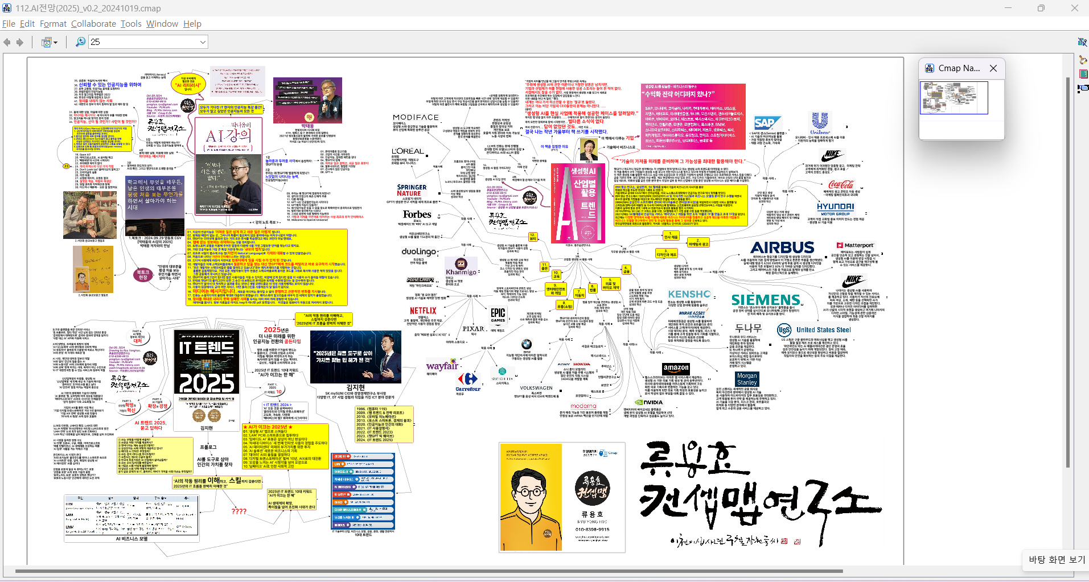Select the United States Steel logo node
The height and width of the screenshot is (582, 1089).
coord(814,330)
